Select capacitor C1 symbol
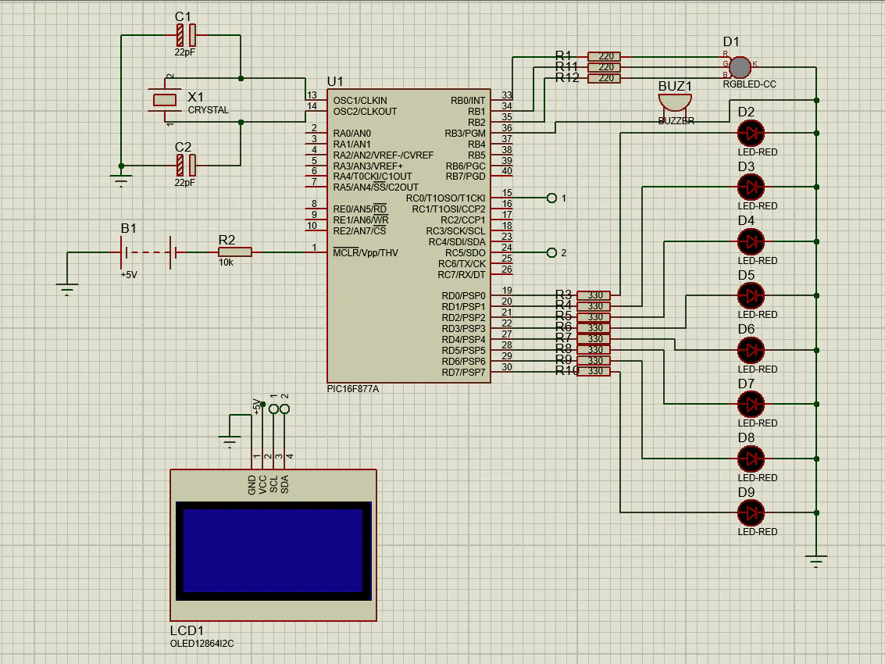885x664 pixels. point(186,35)
